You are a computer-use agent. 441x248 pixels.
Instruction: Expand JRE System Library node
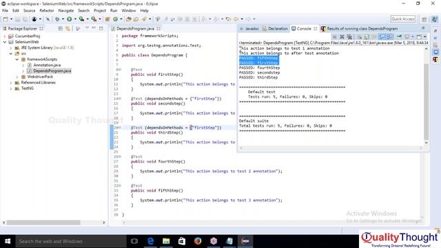click(x=11, y=48)
